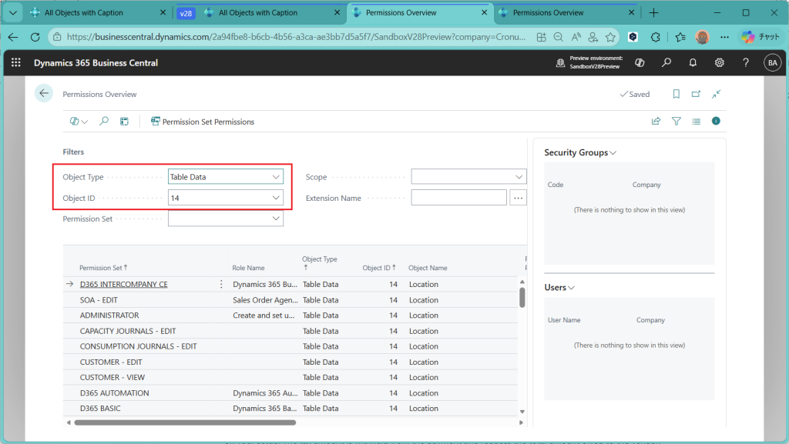Click the notifications bell icon

(x=693, y=63)
